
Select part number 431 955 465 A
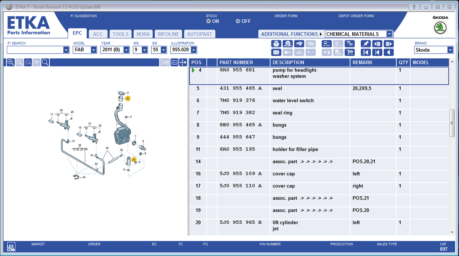point(240,88)
